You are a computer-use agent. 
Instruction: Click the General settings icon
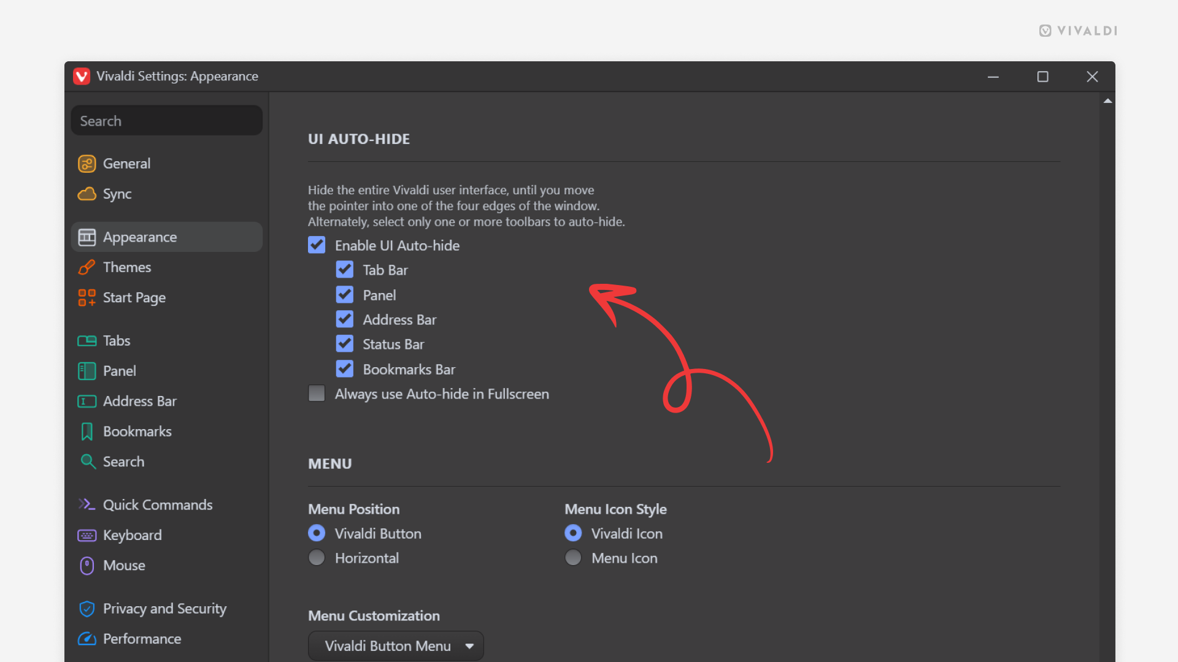tap(87, 164)
